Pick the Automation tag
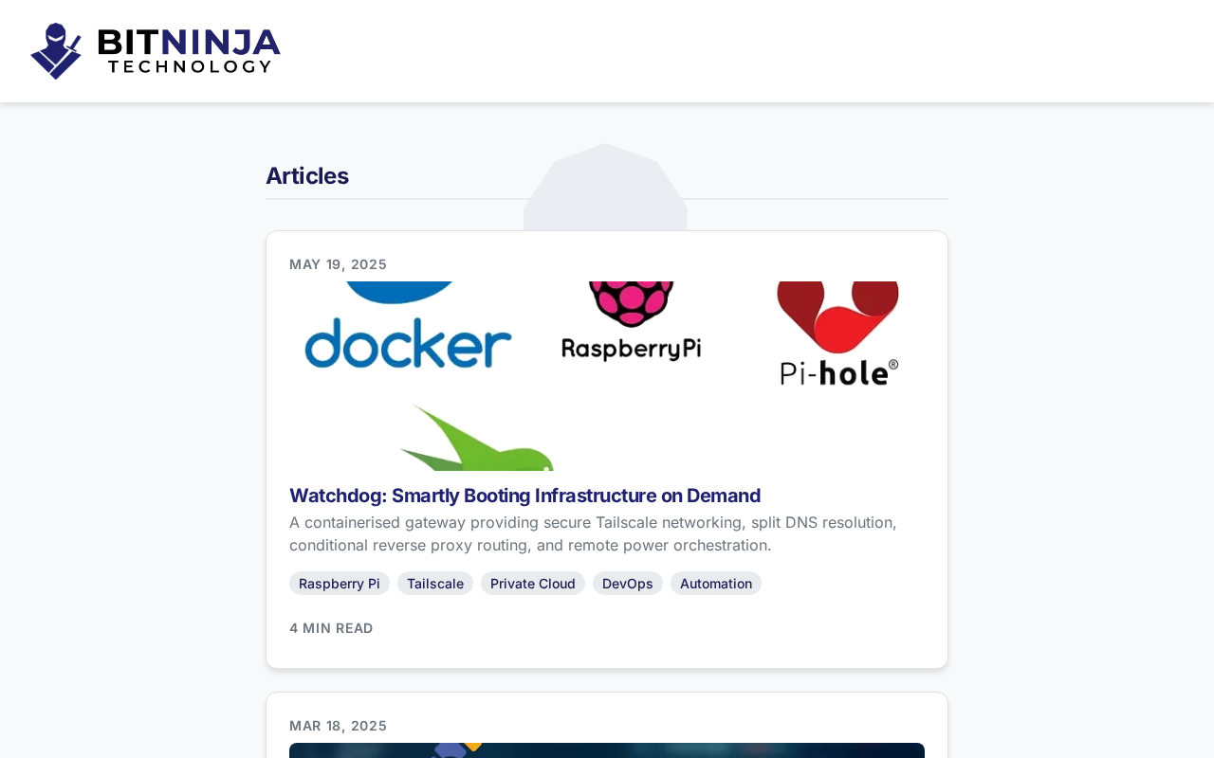The width and height of the screenshot is (1214, 758). click(x=716, y=584)
